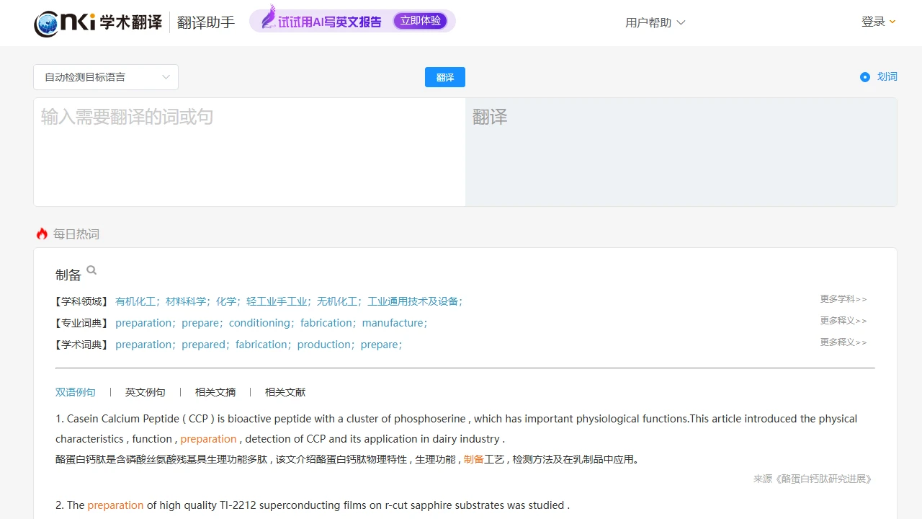The width and height of the screenshot is (922, 519).
Task: Click the AI写英文报告 promotional banner
Action: tap(352, 21)
